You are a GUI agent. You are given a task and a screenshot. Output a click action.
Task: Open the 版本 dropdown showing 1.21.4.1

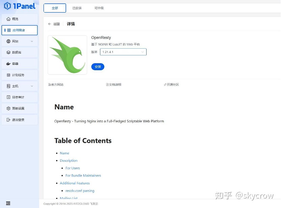123,52
